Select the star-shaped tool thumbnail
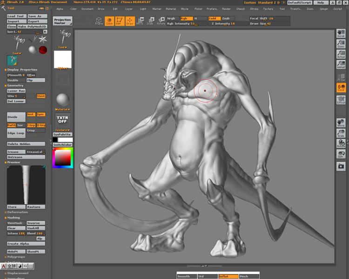 [x=42, y=40]
